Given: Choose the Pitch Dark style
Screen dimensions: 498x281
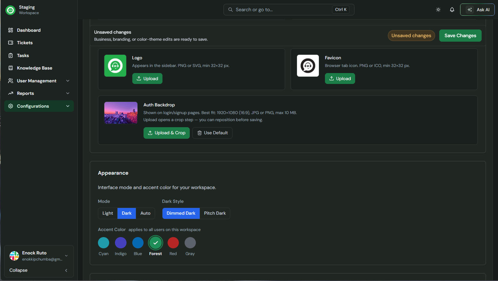Looking at the screenshot, I should point(215,213).
